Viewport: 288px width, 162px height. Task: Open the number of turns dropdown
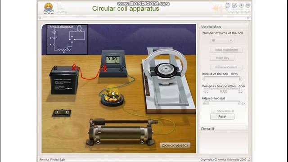[x=222, y=40]
